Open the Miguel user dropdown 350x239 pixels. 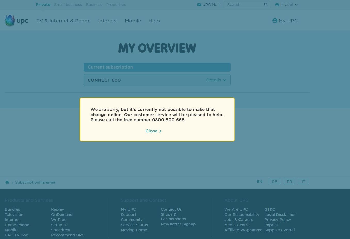286,5
